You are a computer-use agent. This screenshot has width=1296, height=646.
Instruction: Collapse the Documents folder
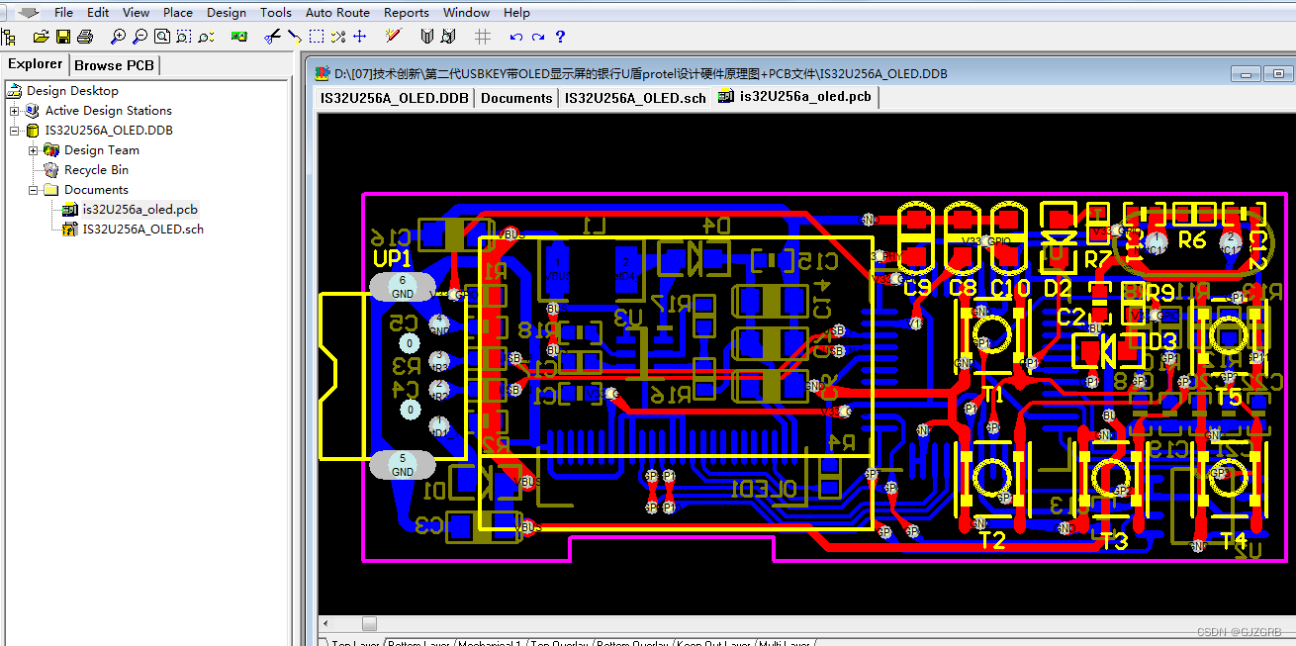coord(33,189)
